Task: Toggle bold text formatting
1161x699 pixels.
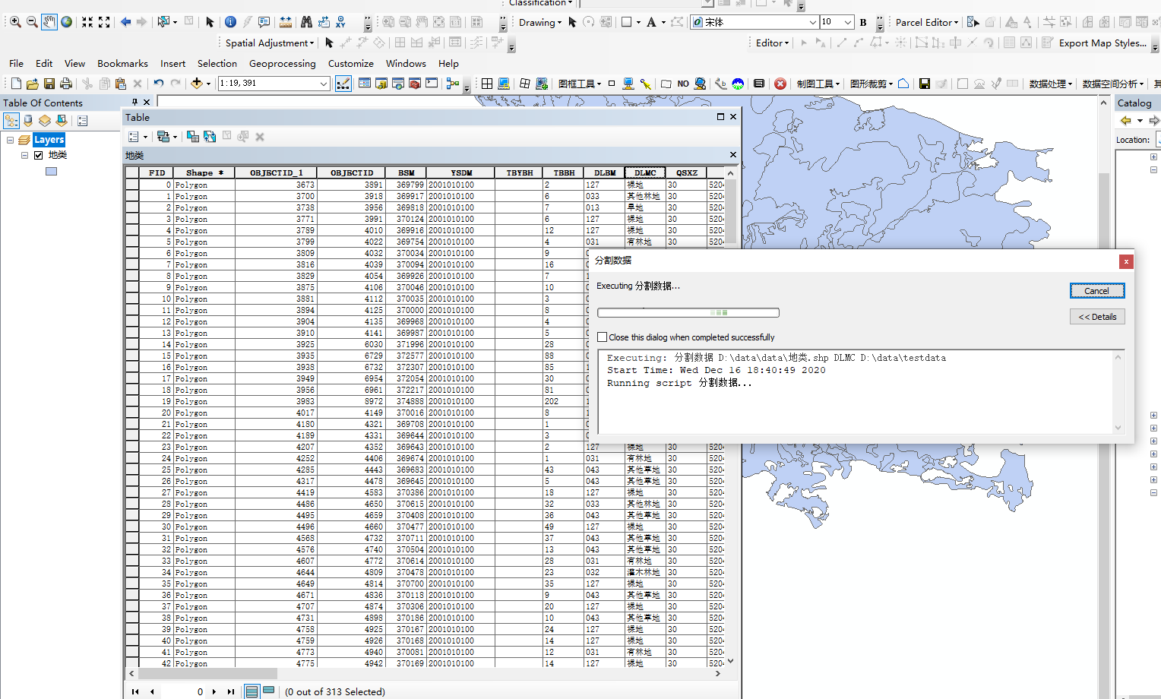Action: pos(862,22)
